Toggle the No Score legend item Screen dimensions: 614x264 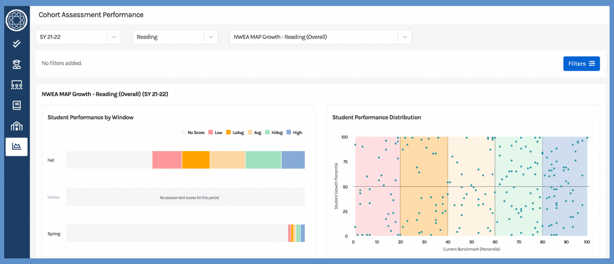[x=193, y=133]
